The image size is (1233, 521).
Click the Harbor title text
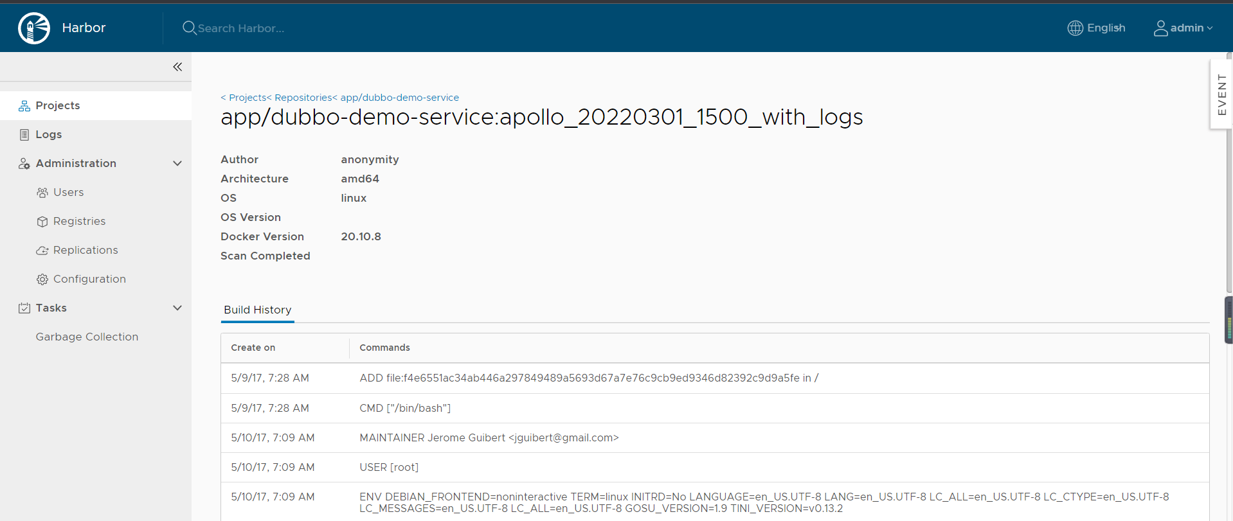(x=84, y=28)
